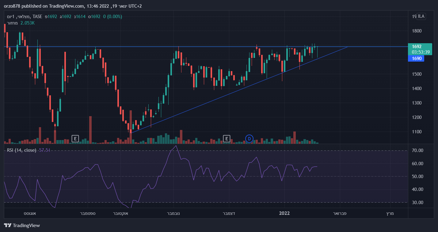The image size is (438, 232).
Task: Click the 1300 price axis label
Action: pyautogui.click(x=417, y=103)
